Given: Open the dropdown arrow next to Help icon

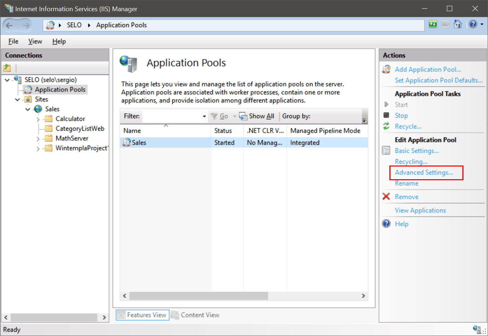Looking at the screenshot, I should pyautogui.click(x=482, y=25).
